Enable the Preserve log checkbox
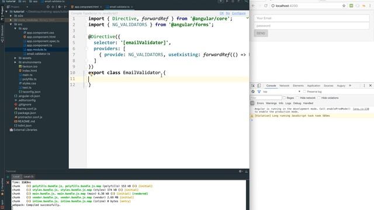Screen dimensions: 374x210 click(x=304, y=92)
